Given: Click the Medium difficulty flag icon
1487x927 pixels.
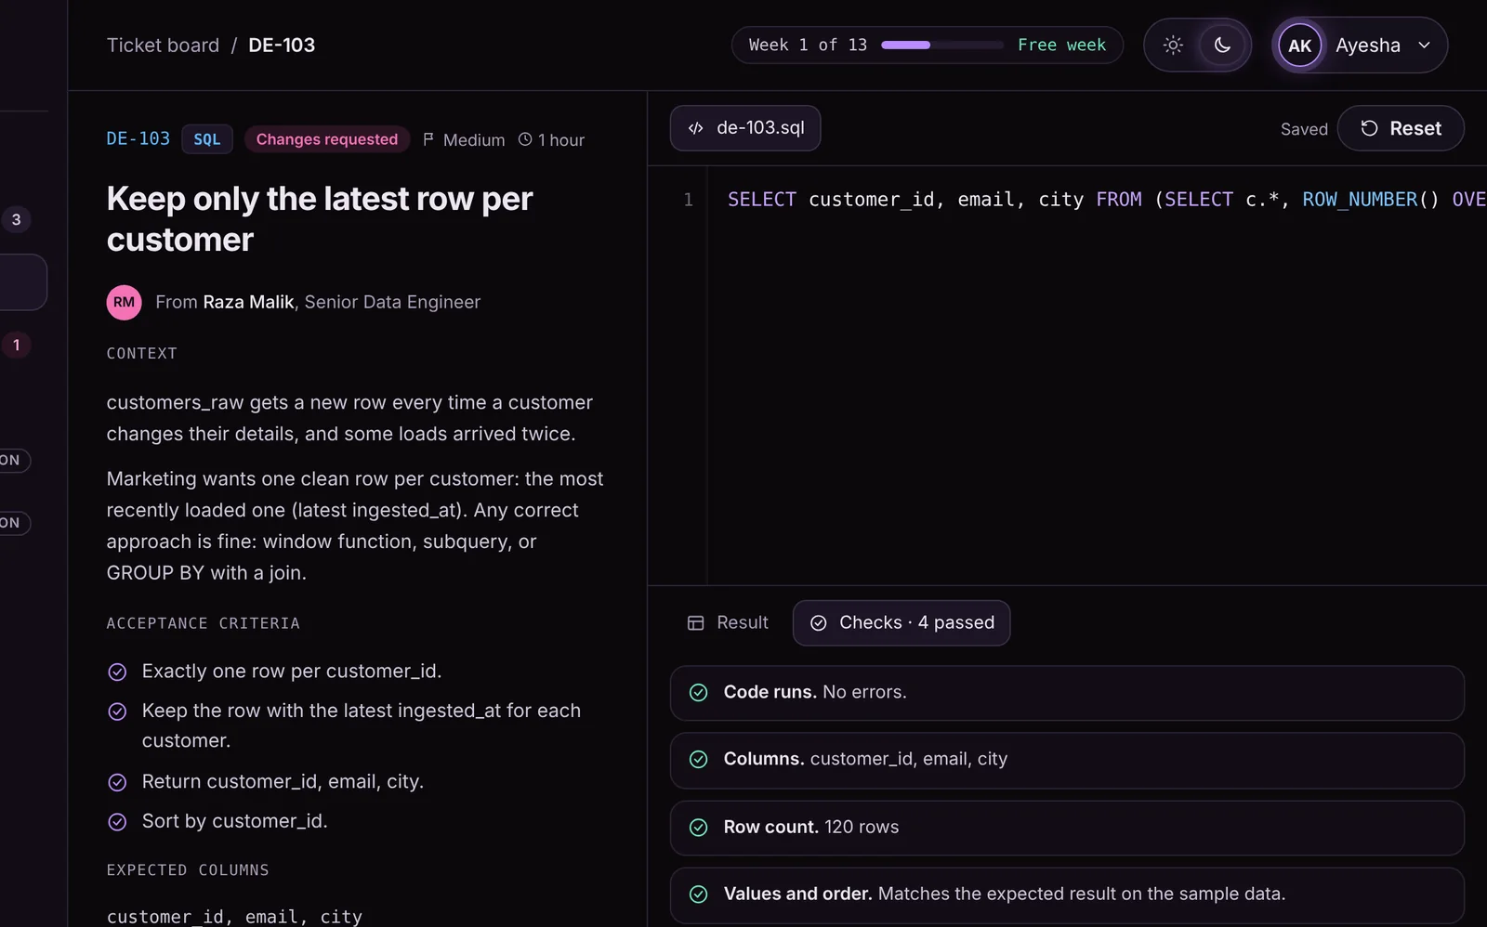Looking at the screenshot, I should pyautogui.click(x=428, y=139).
